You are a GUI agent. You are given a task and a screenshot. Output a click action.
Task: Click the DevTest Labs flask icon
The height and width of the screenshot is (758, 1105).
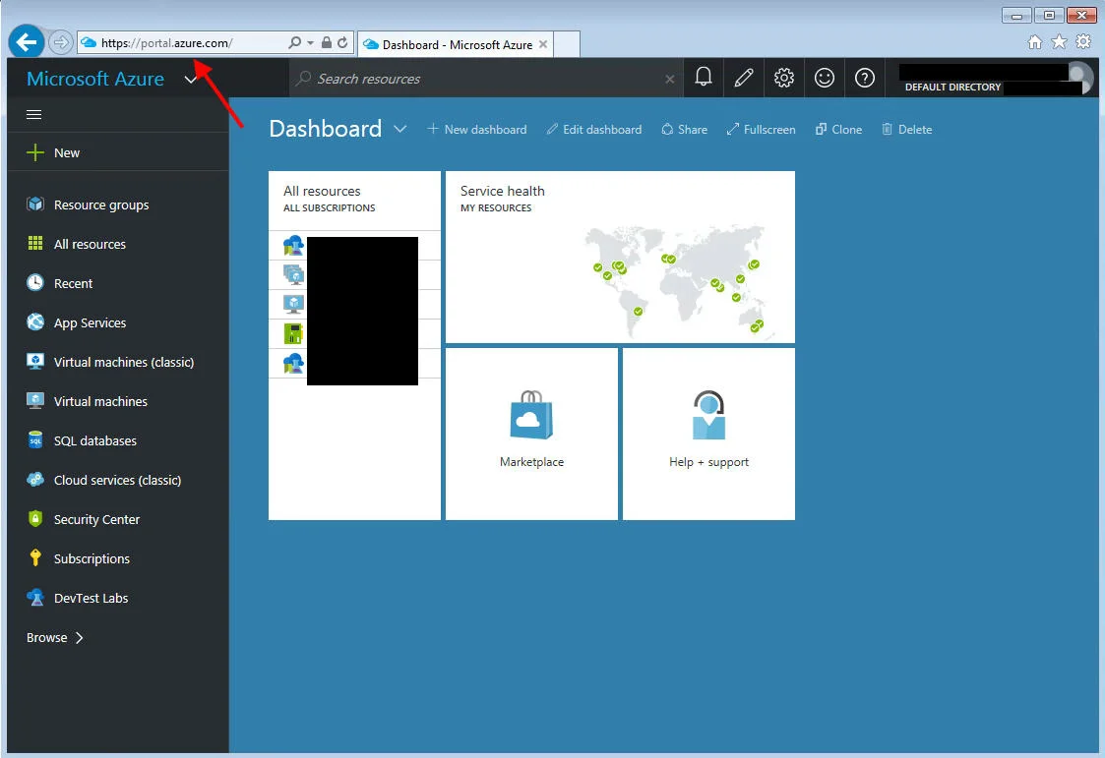click(x=35, y=598)
